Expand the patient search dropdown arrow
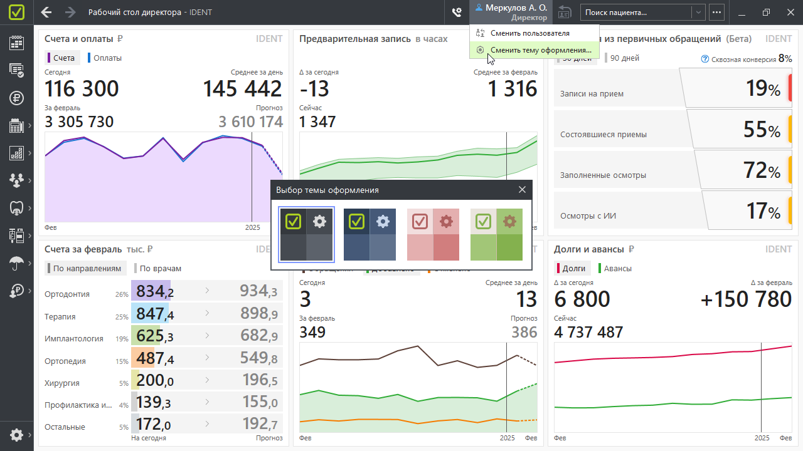Screen dimensions: 803x451 (699, 12)
